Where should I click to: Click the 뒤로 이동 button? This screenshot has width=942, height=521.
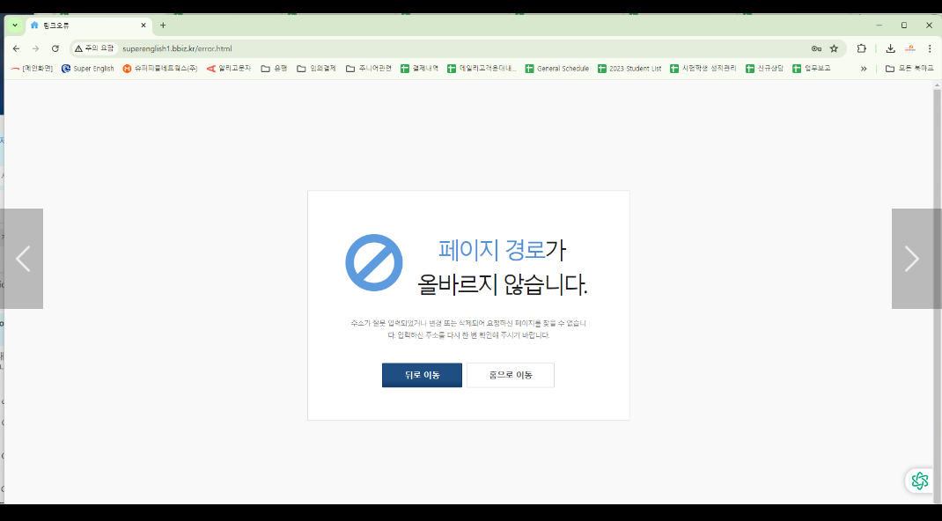coord(422,375)
